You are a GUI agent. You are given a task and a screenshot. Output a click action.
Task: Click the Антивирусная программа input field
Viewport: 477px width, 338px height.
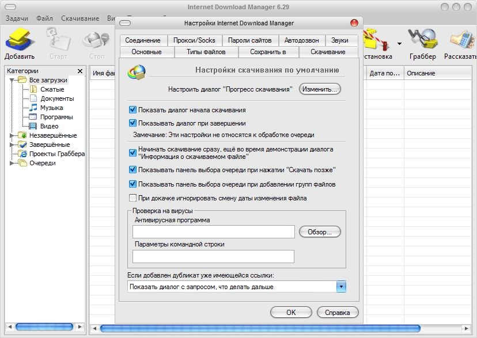[x=214, y=232]
